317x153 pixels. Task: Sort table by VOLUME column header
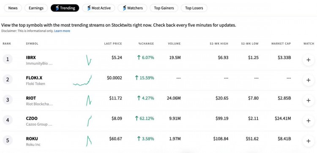[174, 43]
